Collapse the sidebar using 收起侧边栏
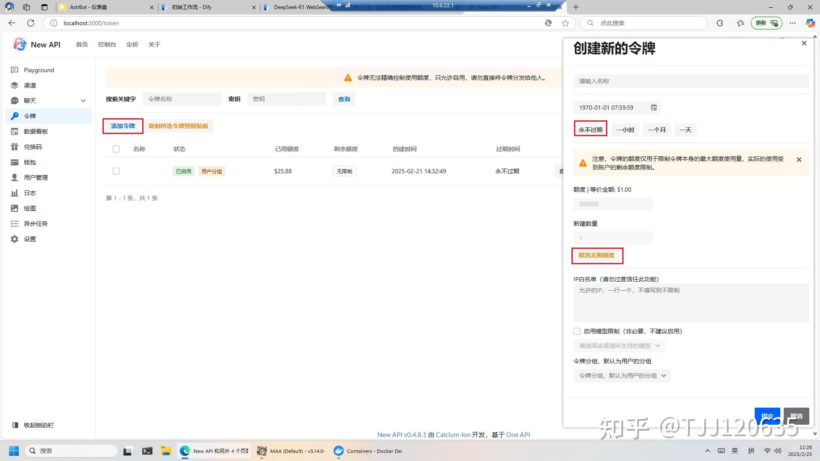This screenshot has width=820, height=461. (38, 425)
